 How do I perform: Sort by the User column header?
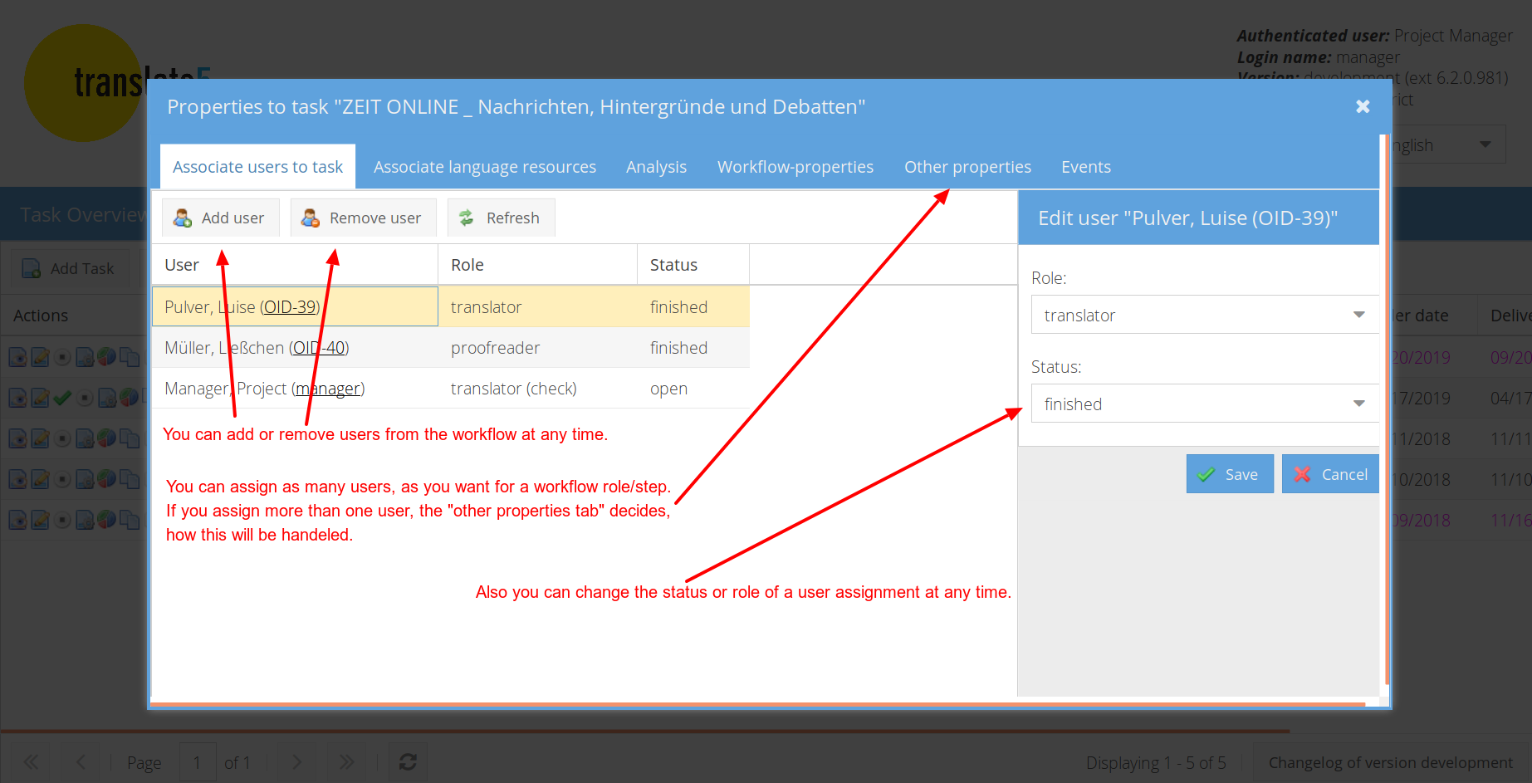(x=295, y=265)
